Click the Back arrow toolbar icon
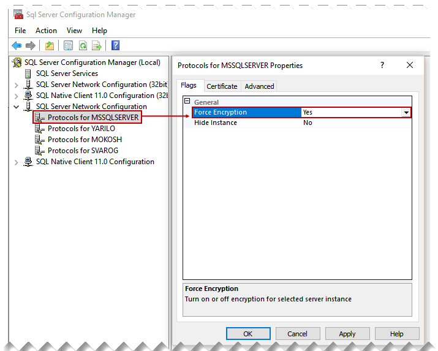This screenshot has height=351, width=438. pos(17,45)
